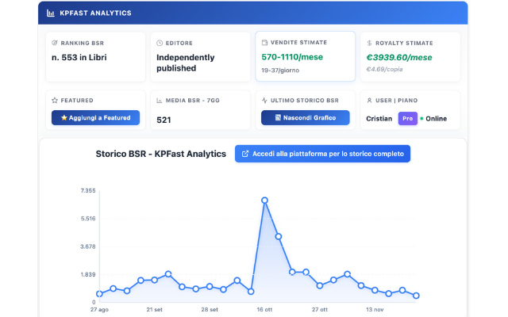Click the Editore clock icon
508x317 pixels.
[160, 43]
